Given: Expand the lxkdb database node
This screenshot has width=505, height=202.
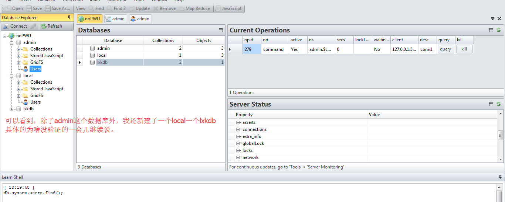Looking at the screenshot, I should 12,109.
